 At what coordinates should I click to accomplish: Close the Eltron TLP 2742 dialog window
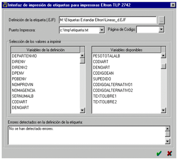[x=173, y=5]
